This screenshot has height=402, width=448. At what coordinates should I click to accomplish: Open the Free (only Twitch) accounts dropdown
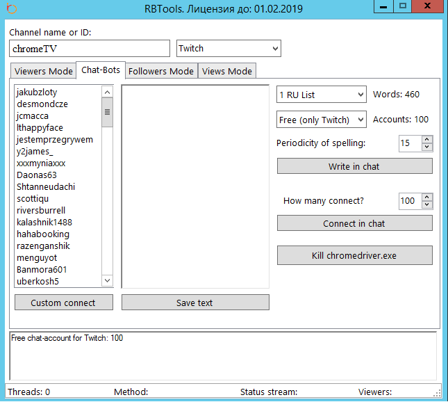321,120
